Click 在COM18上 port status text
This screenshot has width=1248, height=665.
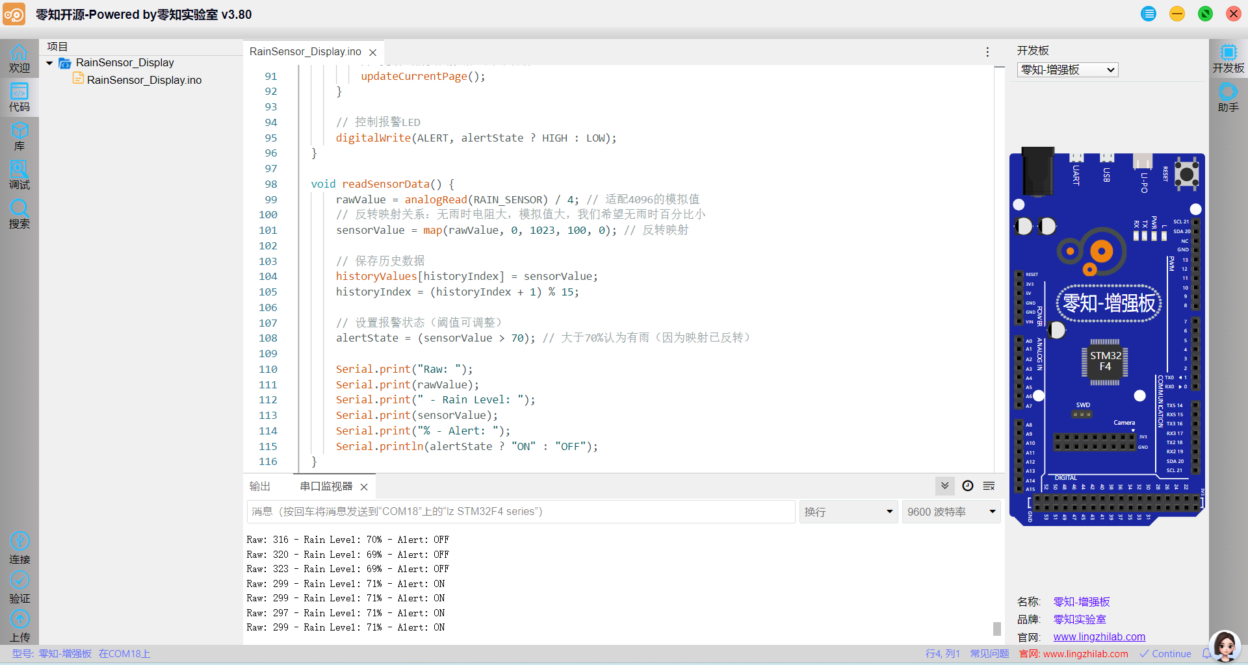125,654
